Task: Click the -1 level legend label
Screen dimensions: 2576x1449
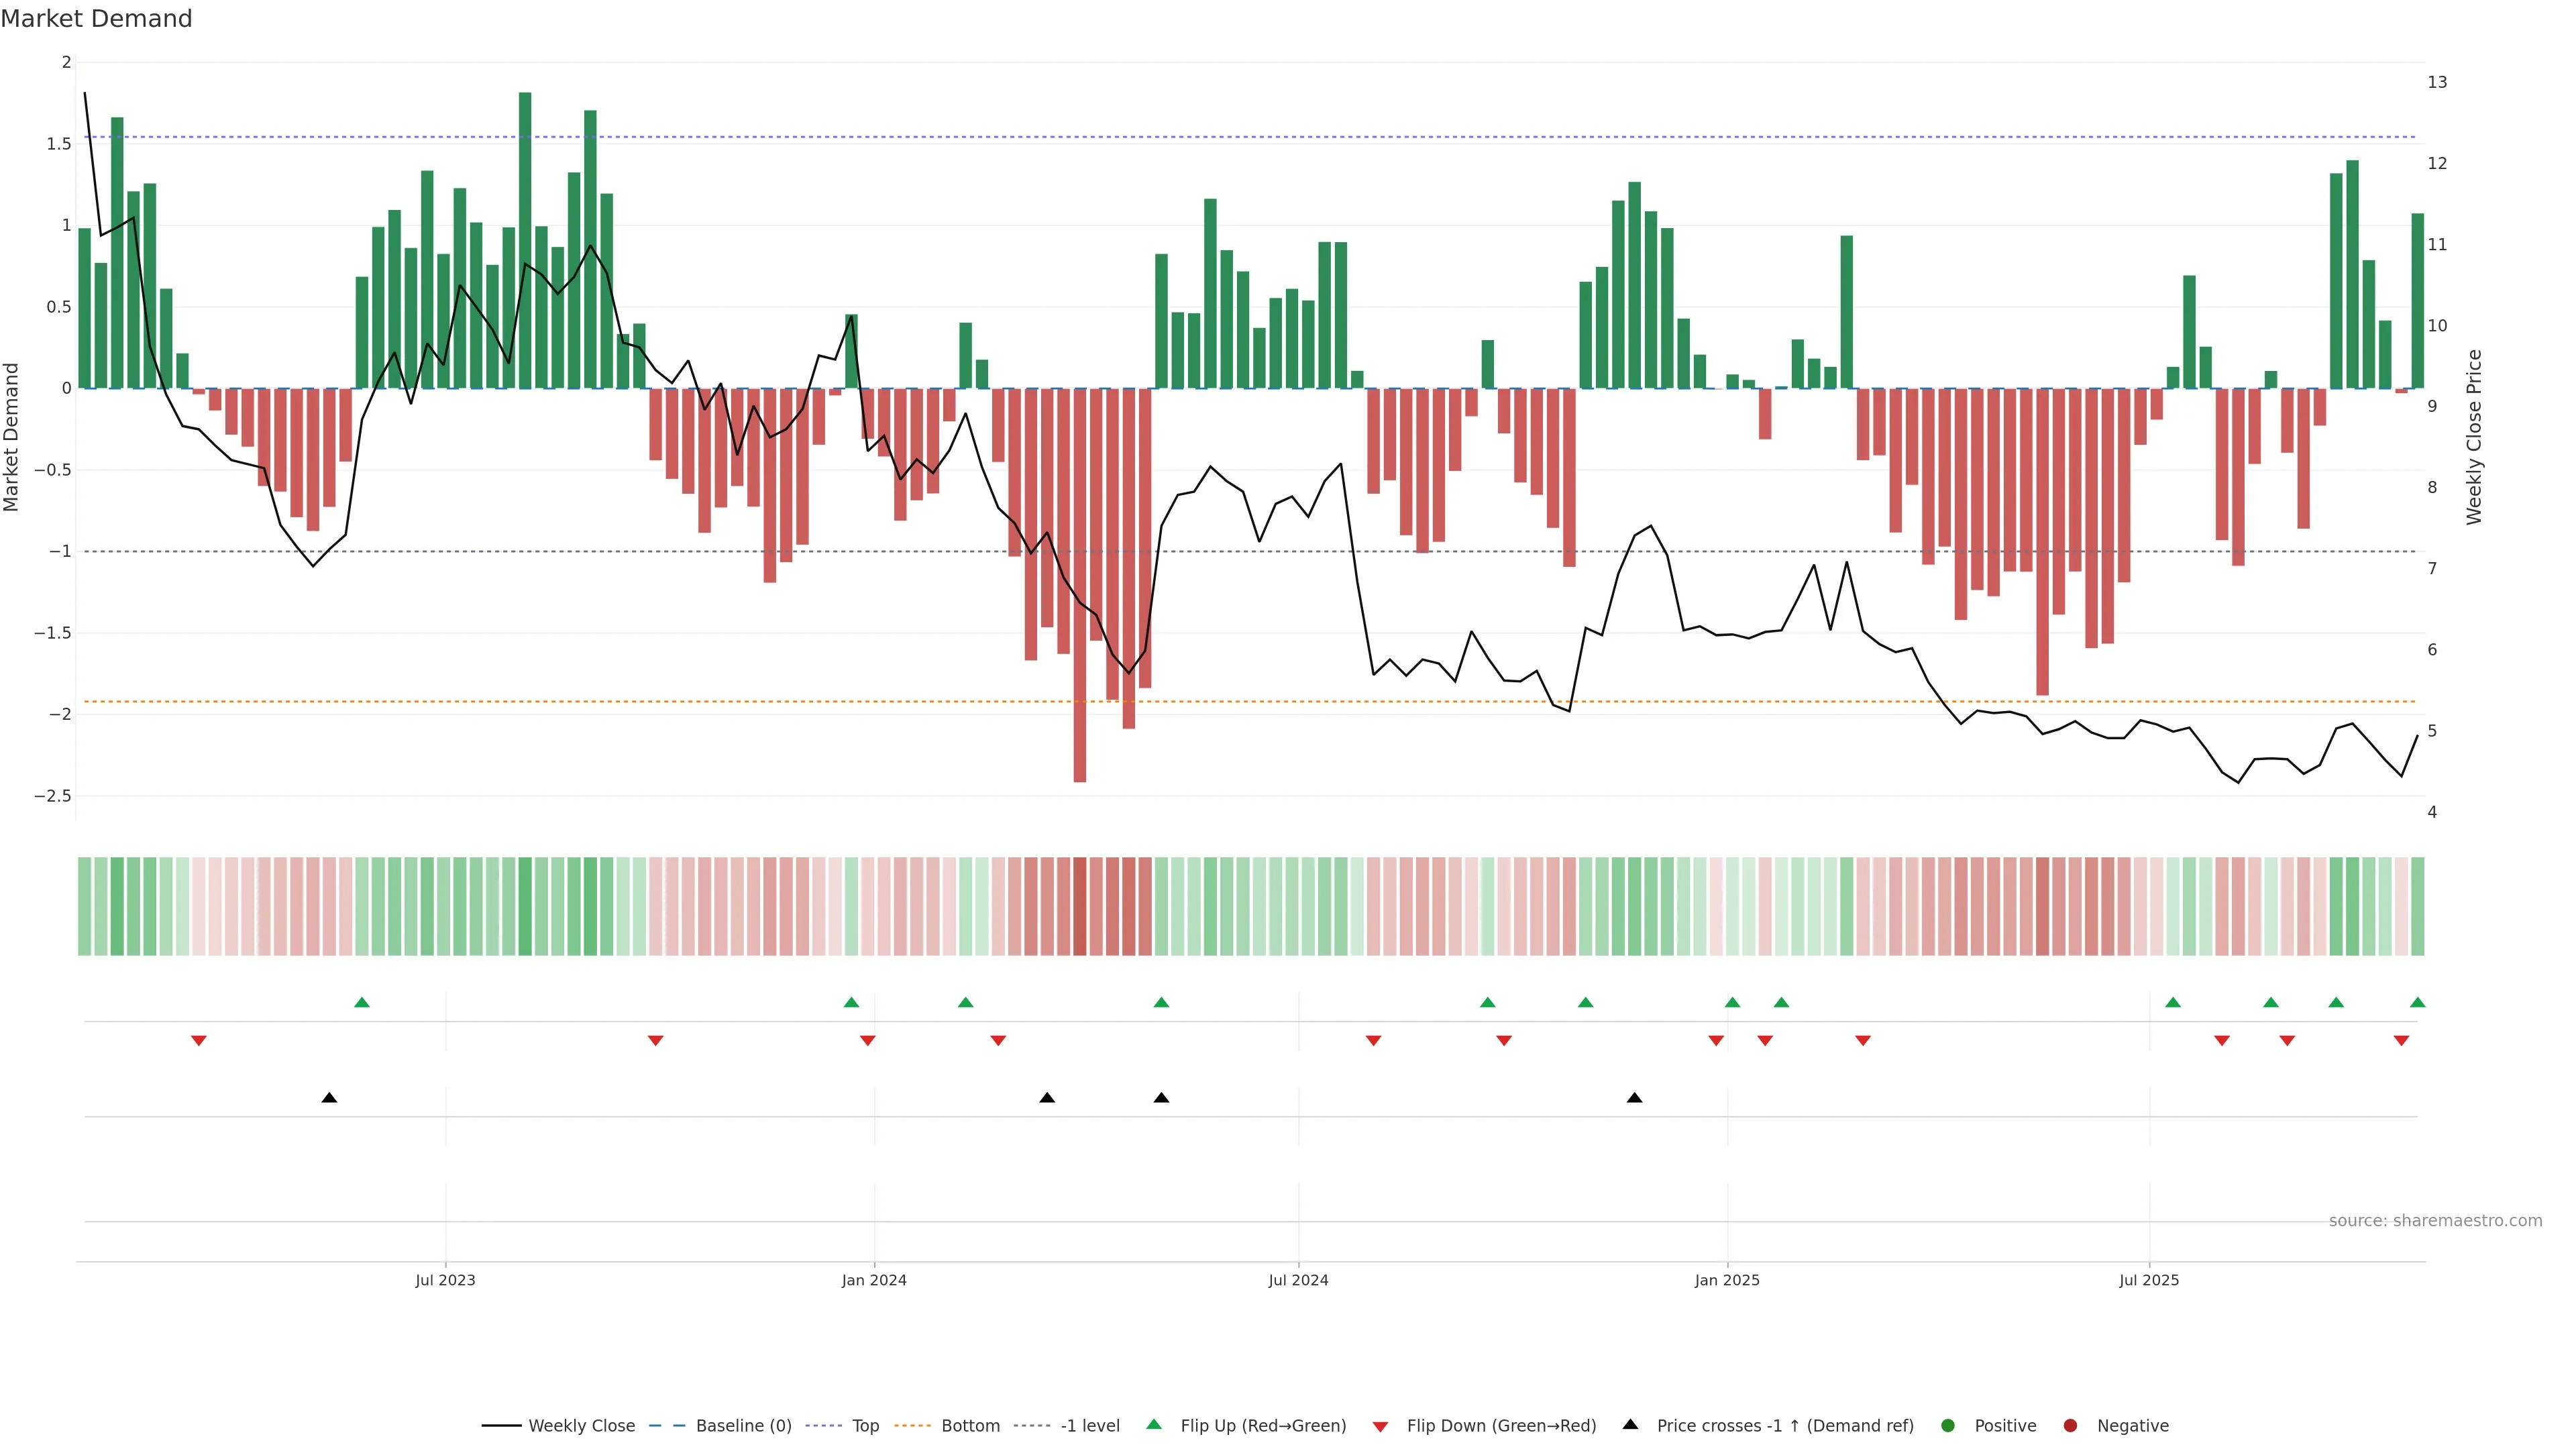Action: [x=1090, y=1425]
